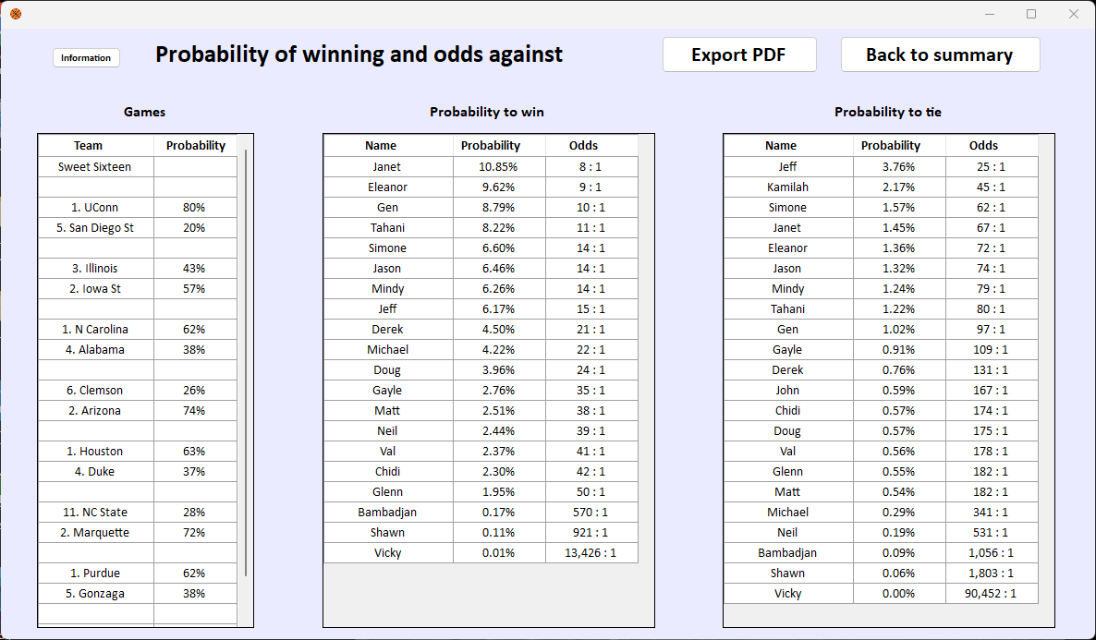
Task: Select the 1. UConn row in Games
Action: (138, 208)
